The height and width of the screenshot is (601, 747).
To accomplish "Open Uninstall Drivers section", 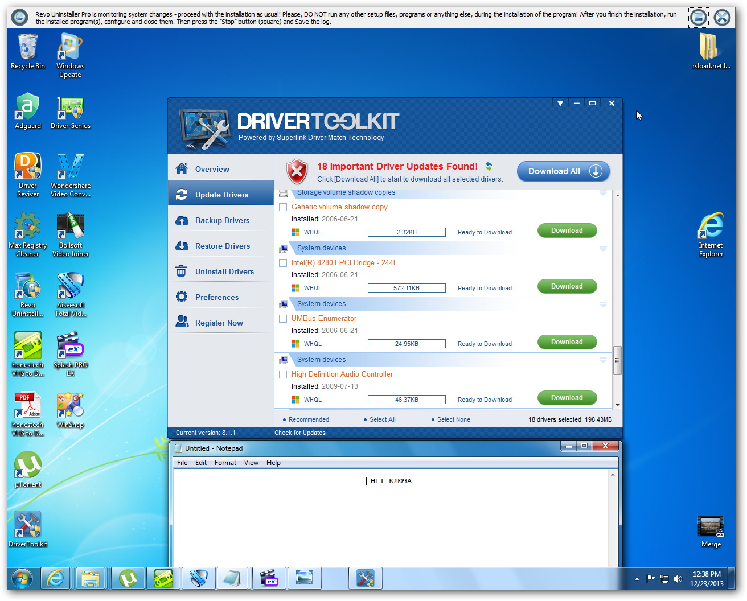I will tap(221, 271).
